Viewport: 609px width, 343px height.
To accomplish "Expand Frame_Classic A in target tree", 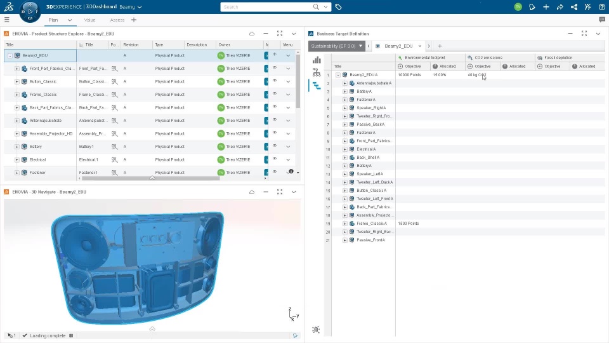I will [345, 224].
